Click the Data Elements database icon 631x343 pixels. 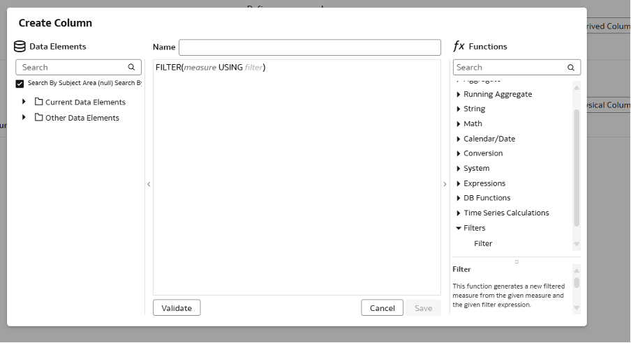20,47
